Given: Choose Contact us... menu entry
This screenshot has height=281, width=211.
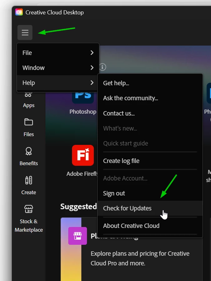Looking at the screenshot, I should coord(150,113).
